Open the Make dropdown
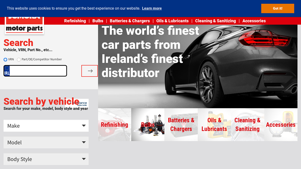 pos(46,126)
